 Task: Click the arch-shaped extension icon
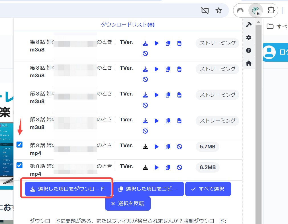[240, 11]
